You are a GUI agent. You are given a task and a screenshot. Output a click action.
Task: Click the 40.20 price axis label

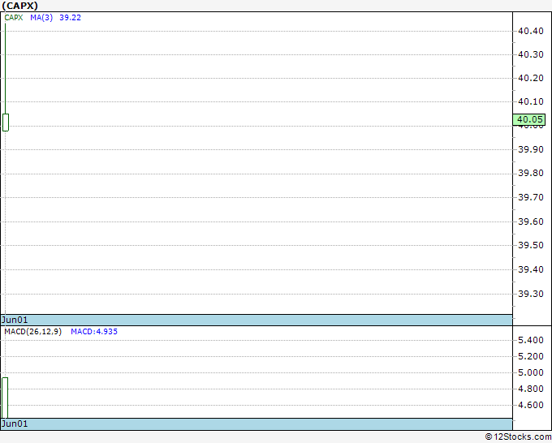[x=531, y=78]
